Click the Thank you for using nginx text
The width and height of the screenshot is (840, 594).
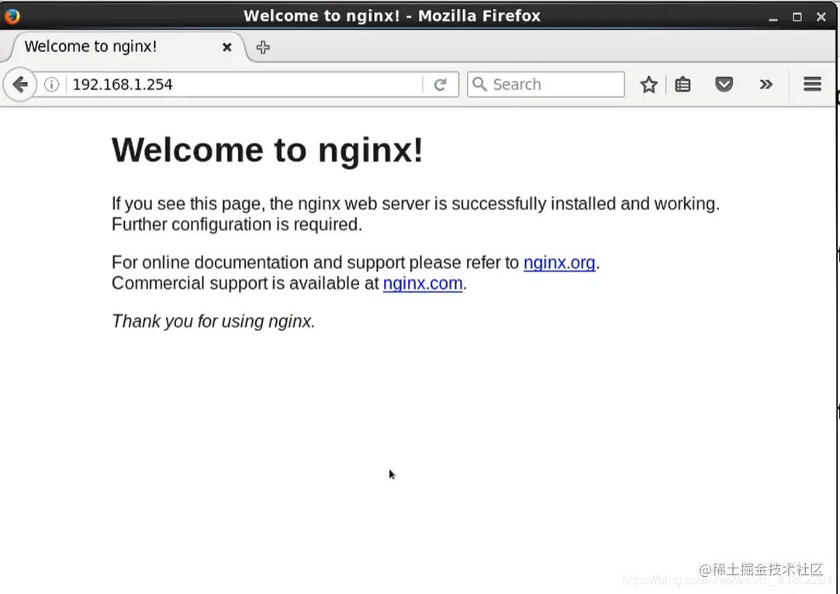pos(213,321)
